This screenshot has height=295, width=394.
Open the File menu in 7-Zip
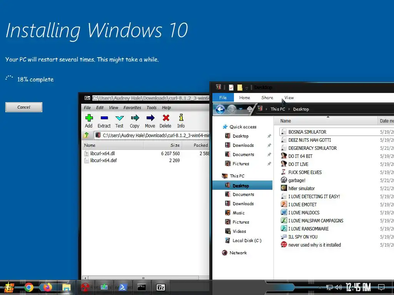point(87,108)
